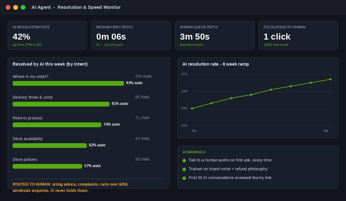Click the '62% auto' value

[x=97, y=145]
